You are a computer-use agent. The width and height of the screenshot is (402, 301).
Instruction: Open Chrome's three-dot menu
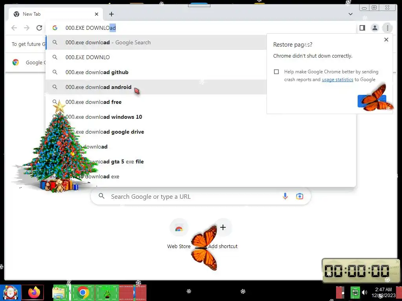(387, 28)
